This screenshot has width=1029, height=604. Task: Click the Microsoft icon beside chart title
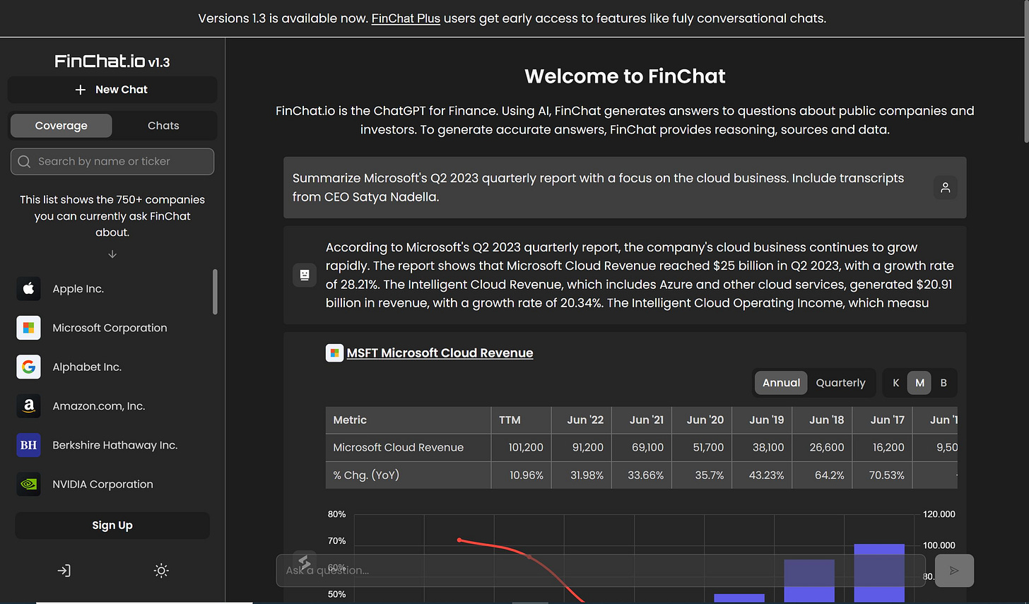coord(334,353)
